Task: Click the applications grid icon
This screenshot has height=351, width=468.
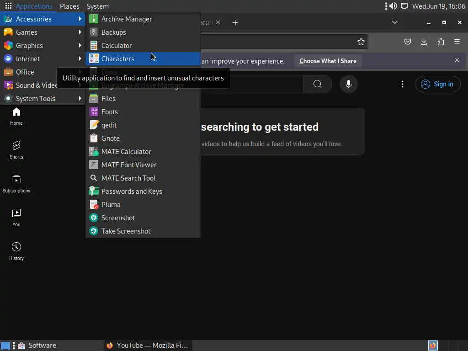Action: pos(8,6)
